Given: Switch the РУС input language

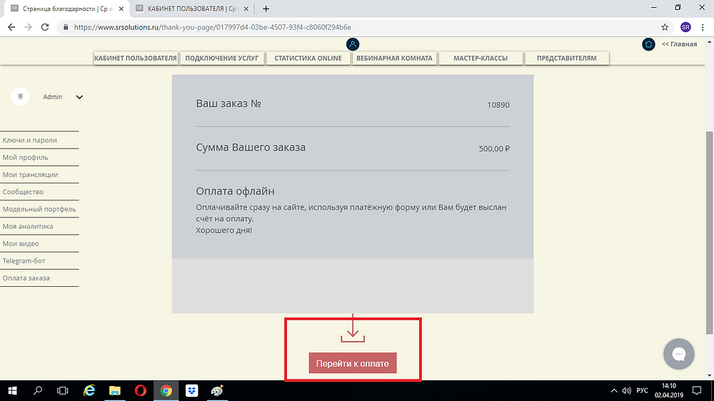Looking at the screenshot, I should [x=642, y=390].
